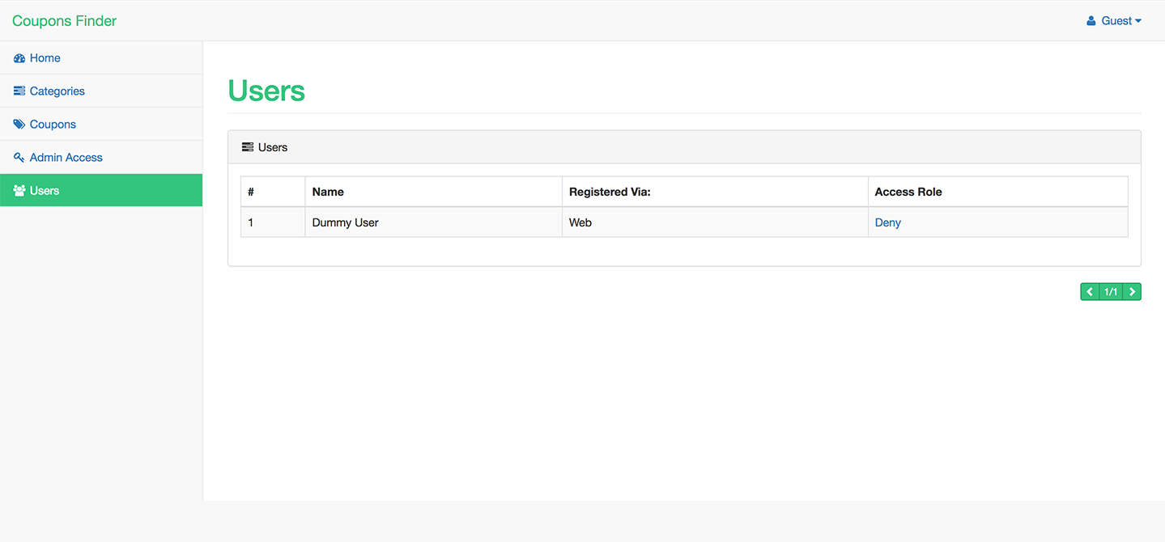Click the Guest user profile icon
The height and width of the screenshot is (542, 1165).
pos(1091,21)
